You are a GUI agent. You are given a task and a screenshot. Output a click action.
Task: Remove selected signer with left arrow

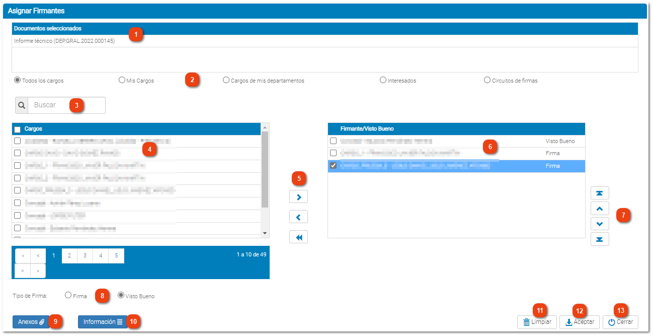point(299,217)
